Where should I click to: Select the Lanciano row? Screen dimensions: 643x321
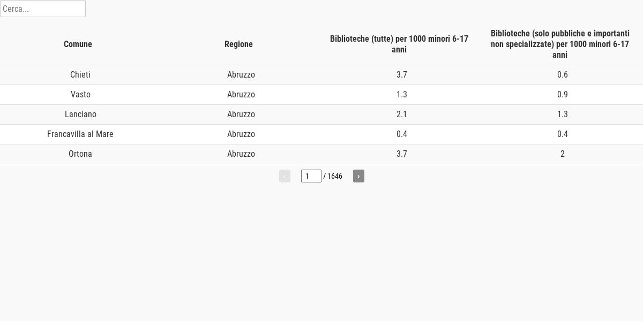coord(322,114)
